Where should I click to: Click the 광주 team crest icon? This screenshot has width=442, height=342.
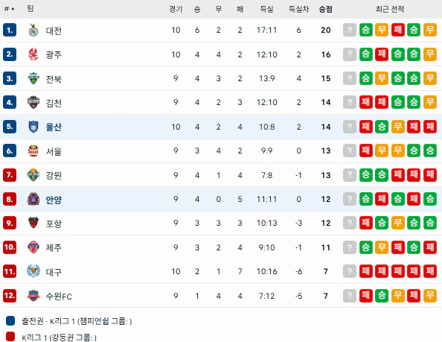tap(33, 54)
